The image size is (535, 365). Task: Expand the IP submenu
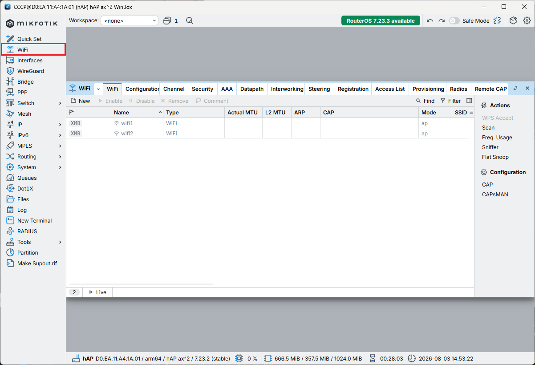(x=60, y=124)
